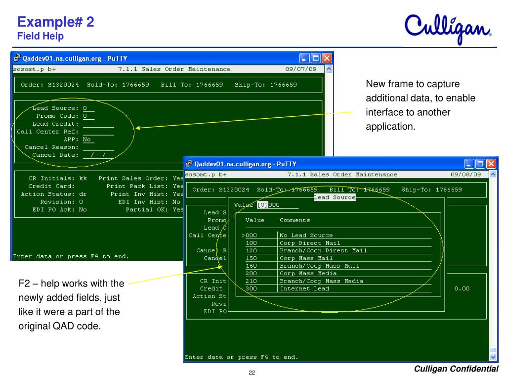
Task: Click the 09/07/09 date in the back window
Action: (301, 69)
